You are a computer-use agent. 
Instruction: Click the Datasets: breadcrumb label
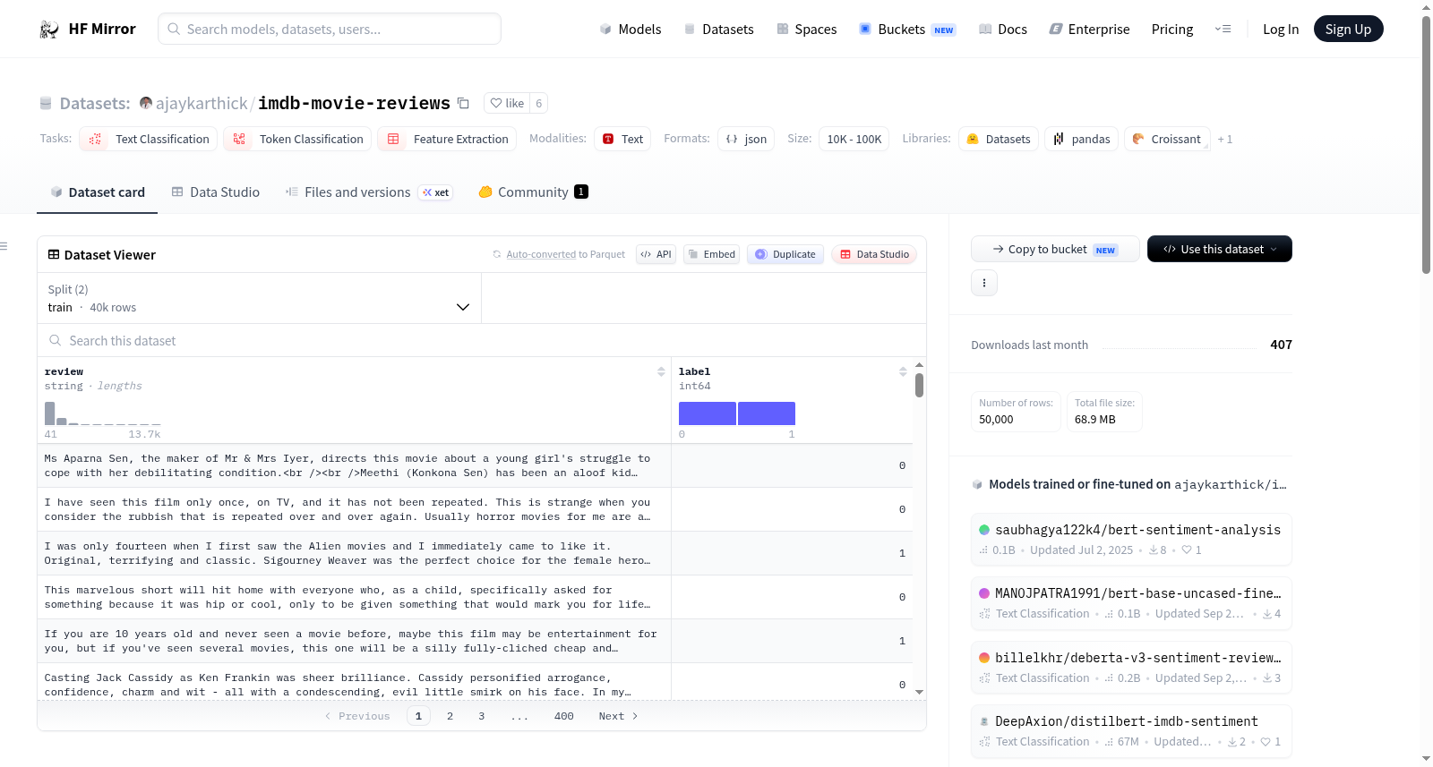tap(95, 103)
